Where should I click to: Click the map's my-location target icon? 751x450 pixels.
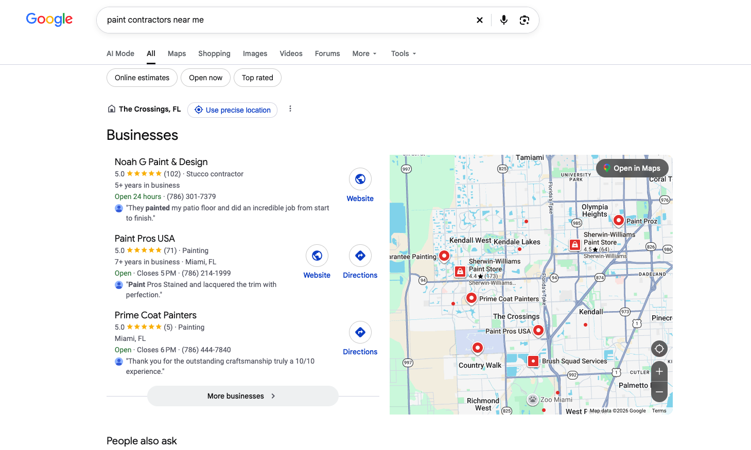tap(659, 349)
